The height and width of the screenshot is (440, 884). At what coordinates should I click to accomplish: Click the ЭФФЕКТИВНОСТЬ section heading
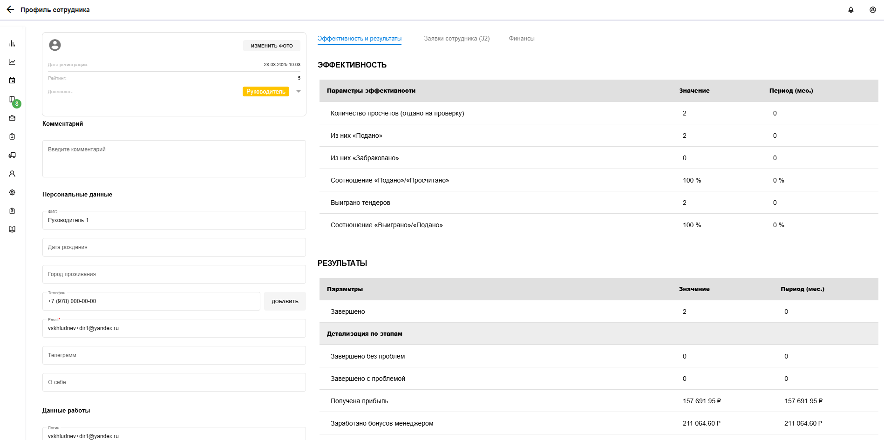[x=352, y=65]
